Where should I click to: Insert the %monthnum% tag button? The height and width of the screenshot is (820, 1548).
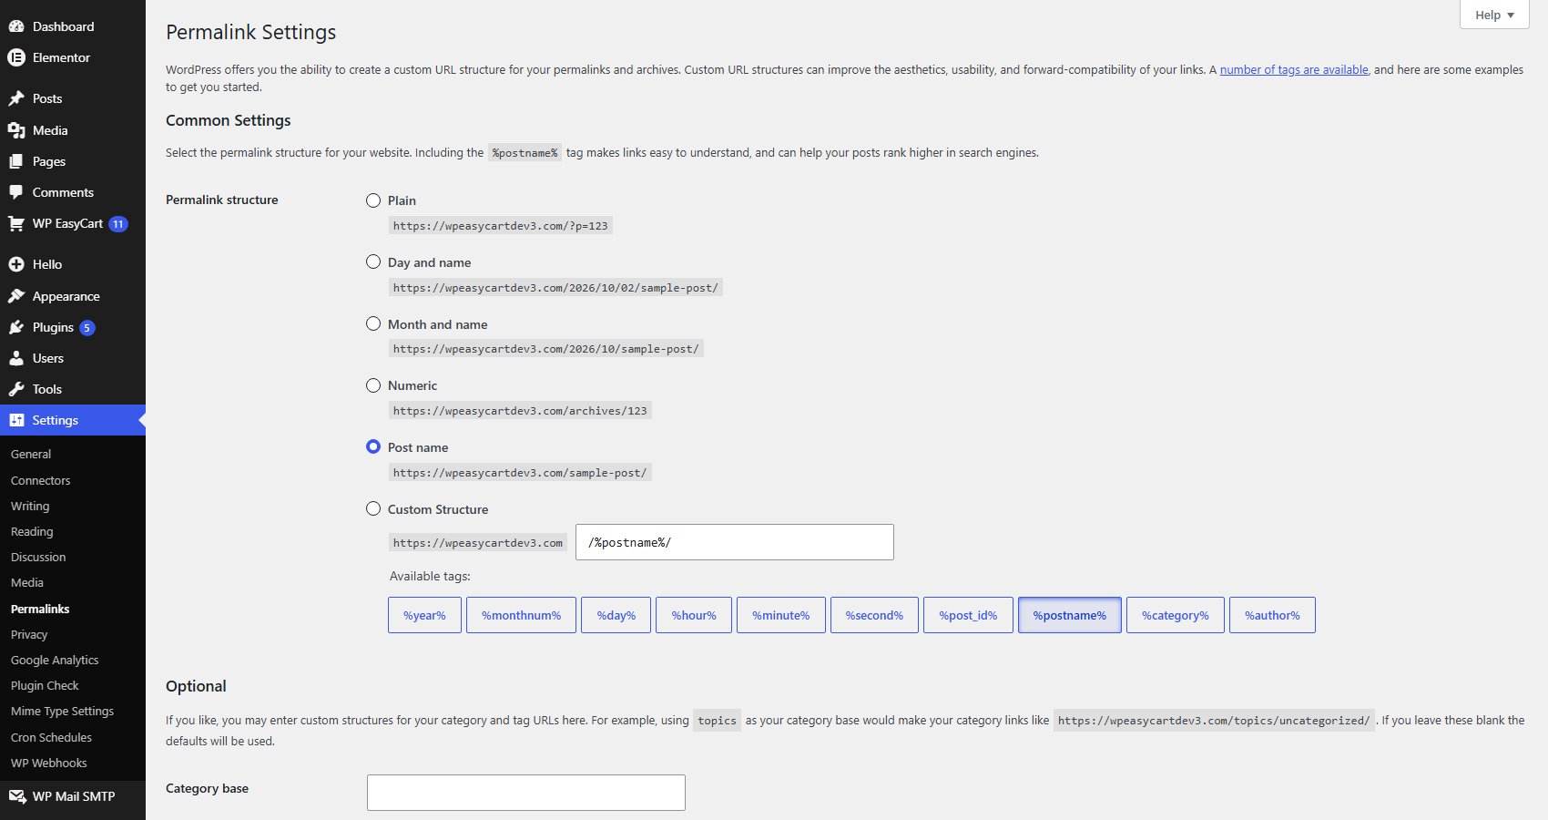click(x=521, y=615)
